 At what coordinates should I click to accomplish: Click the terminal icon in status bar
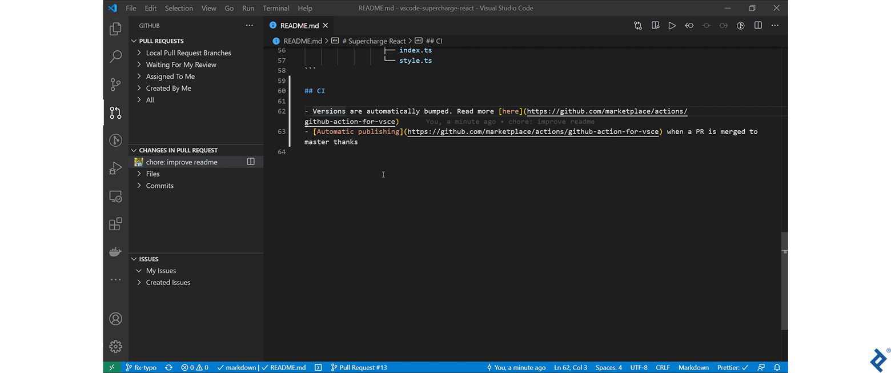click(x=319, y=367)
